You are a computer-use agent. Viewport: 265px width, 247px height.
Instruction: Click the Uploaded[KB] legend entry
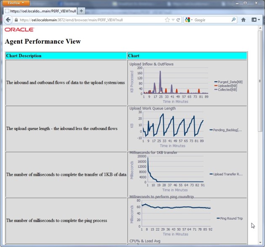coord(225,86)
